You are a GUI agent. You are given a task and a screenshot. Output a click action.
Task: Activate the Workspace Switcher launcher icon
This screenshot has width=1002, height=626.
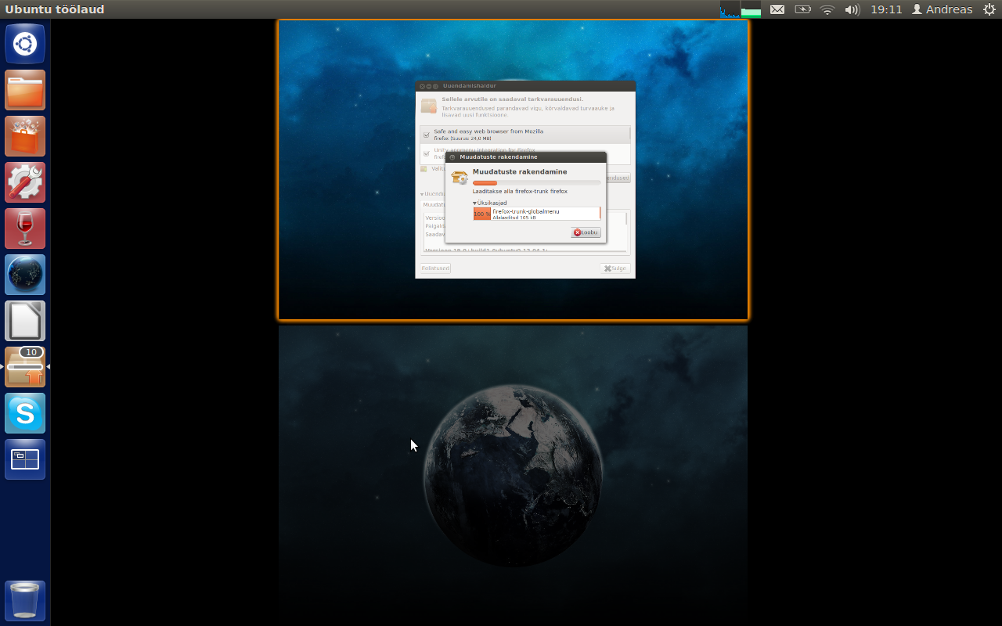tap(25, 459)
